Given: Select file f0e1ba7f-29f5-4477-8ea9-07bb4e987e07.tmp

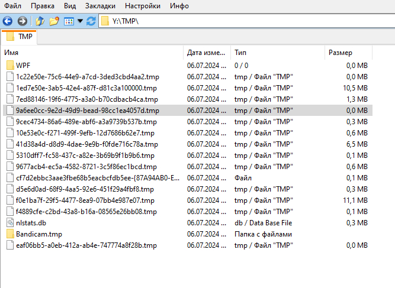Looking at the screenshot, I should 85,200.
